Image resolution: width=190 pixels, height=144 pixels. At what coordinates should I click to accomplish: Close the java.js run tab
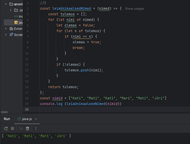[36, 119]
